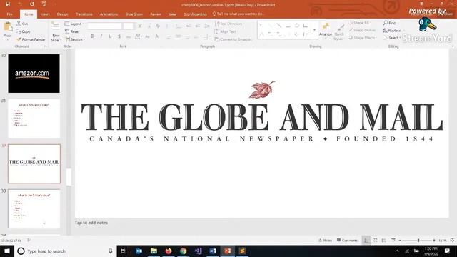Toggle Bold formatting
457x257 pixels.
pyautogui.click(x=92, y=36)
